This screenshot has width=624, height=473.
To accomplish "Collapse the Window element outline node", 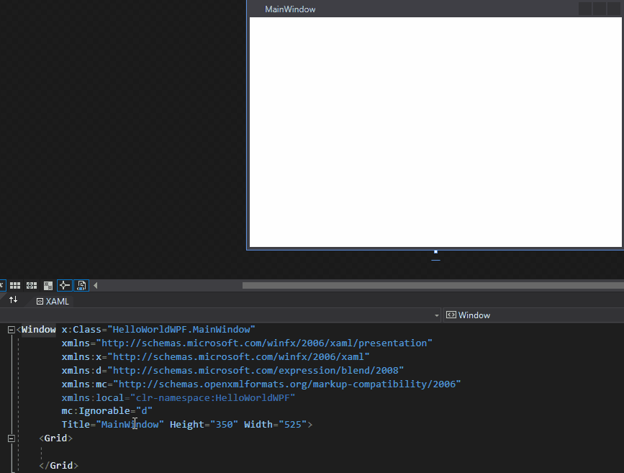I will 11,330.
